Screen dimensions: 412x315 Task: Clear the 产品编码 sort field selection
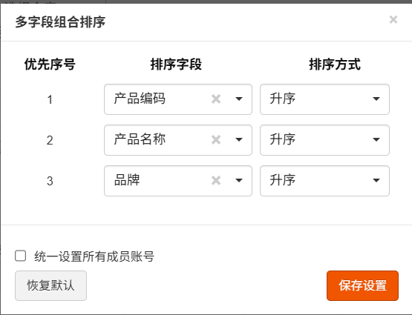click(216, 99)
